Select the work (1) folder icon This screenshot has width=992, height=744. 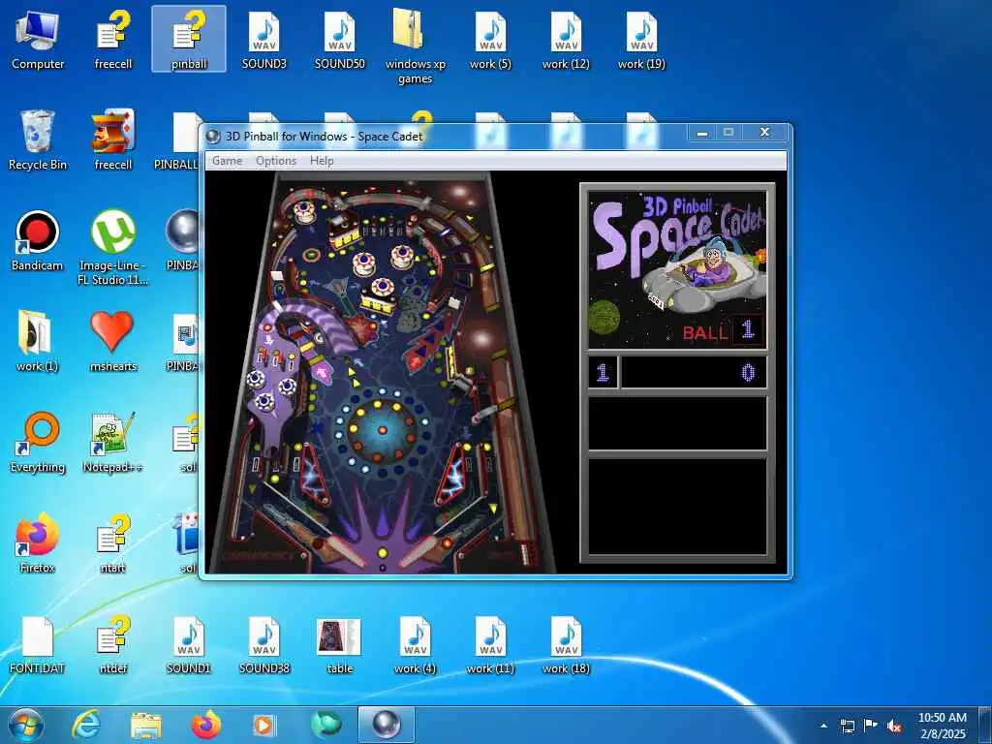(38, 342)
